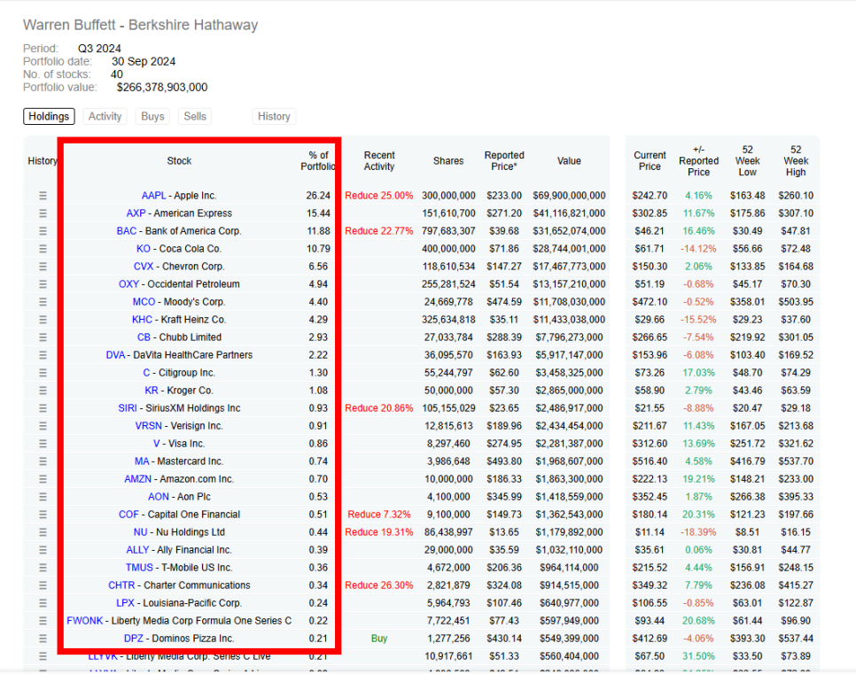Click the Warren Buffett - Berkshire Hathaway title
Image resolution: width=856 pixels, height=674 pixels.
pyautogui.click(x=140, y=25)
